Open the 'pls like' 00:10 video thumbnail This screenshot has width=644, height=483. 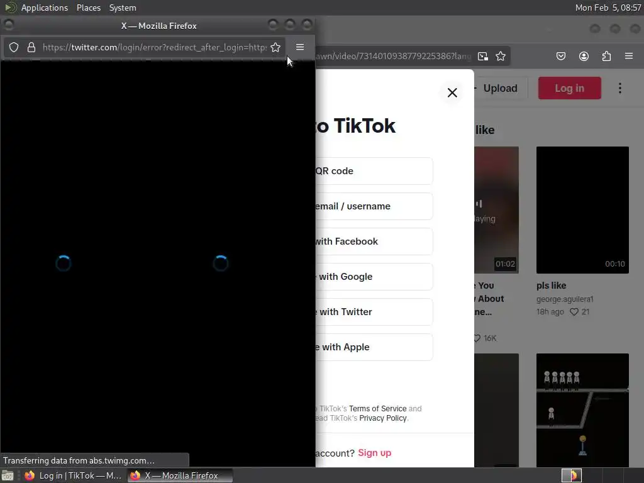pos(582,210)
